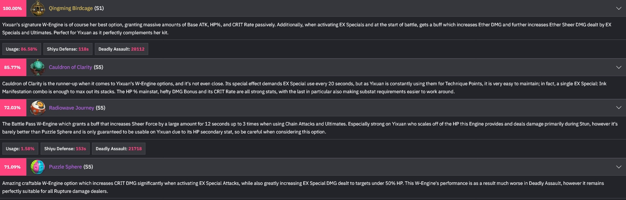Viewport: 626px width, 200px height.
Task: Toggle the Puzzle Sphere row chevron
Action: (x=618, y=167)
